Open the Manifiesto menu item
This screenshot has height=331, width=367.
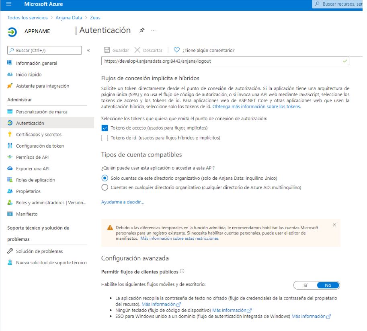coord(27,214)
